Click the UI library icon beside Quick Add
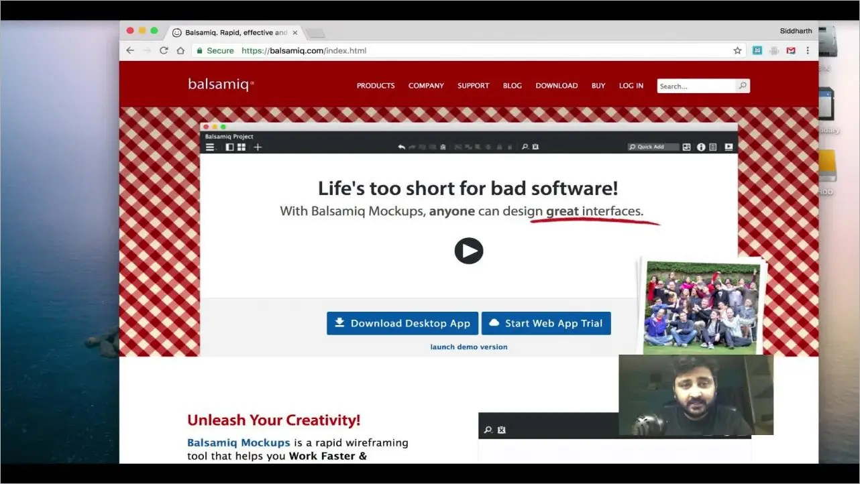The width and height of the screenshot is (860, 484). [686, 147]
